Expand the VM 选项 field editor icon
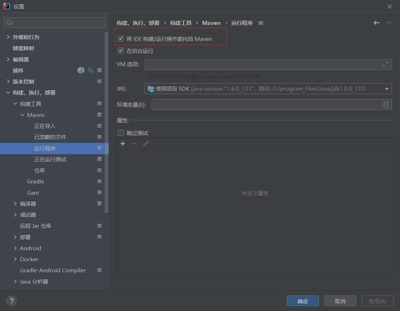Image resolution: width=400 pixels, height=311 pixels. coord(385,64)
